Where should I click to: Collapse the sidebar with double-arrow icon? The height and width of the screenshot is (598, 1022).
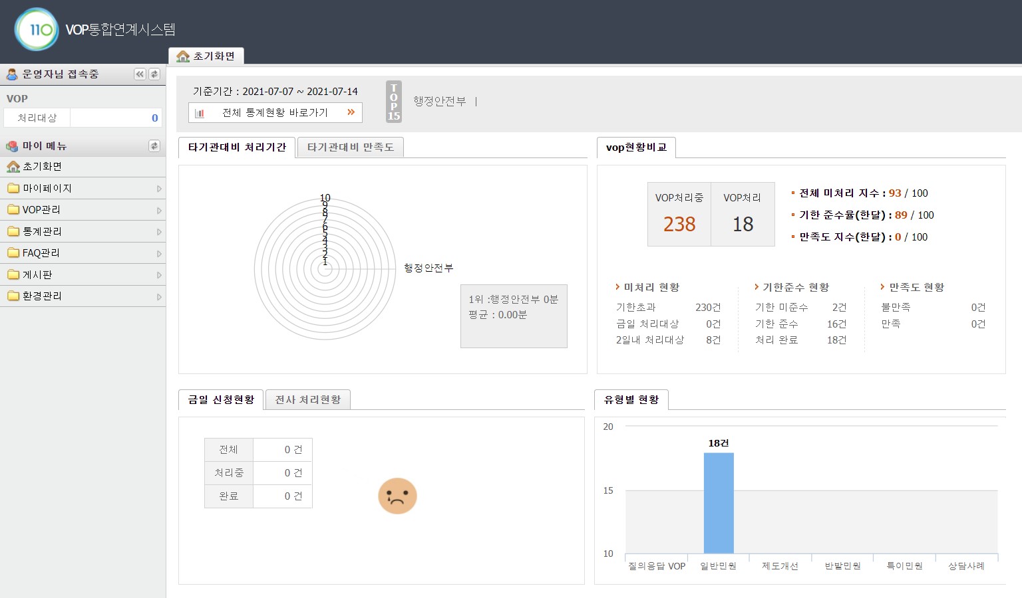pos(140,74)
